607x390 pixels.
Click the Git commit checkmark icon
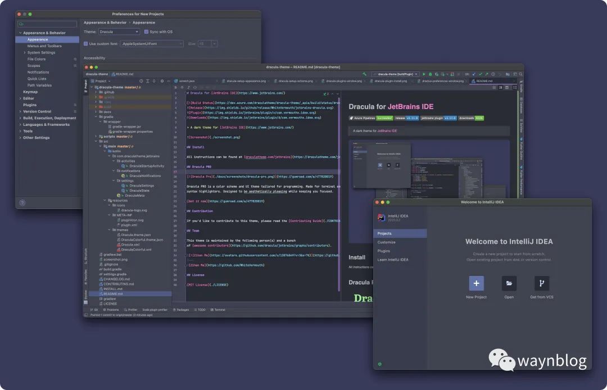pos(481,74)
